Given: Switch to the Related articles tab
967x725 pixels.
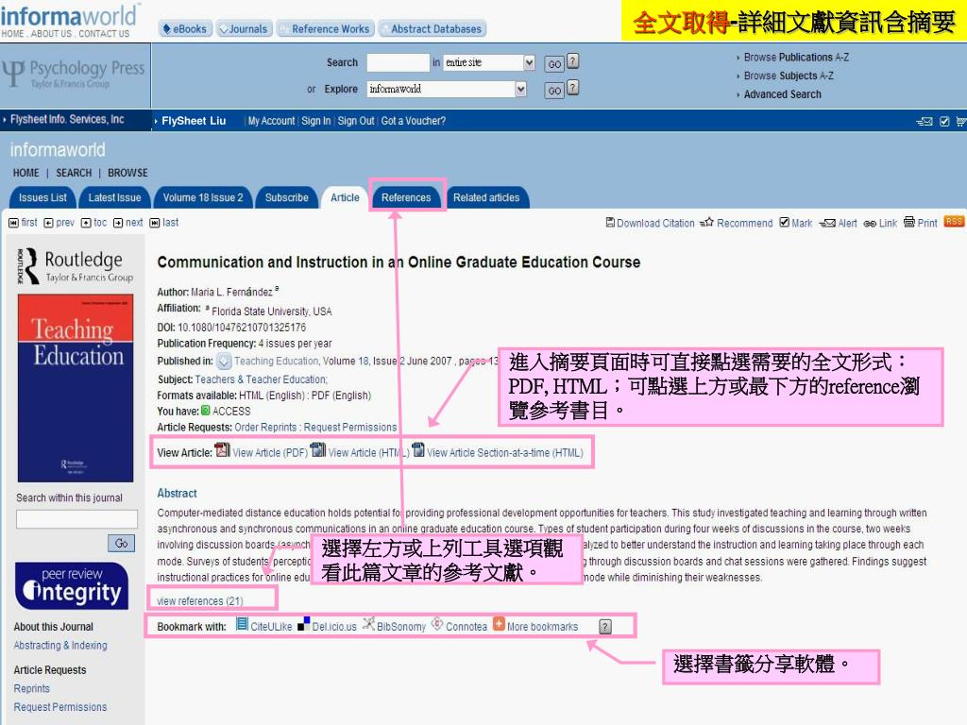Looking at the screenshot, I should point(486,197).
